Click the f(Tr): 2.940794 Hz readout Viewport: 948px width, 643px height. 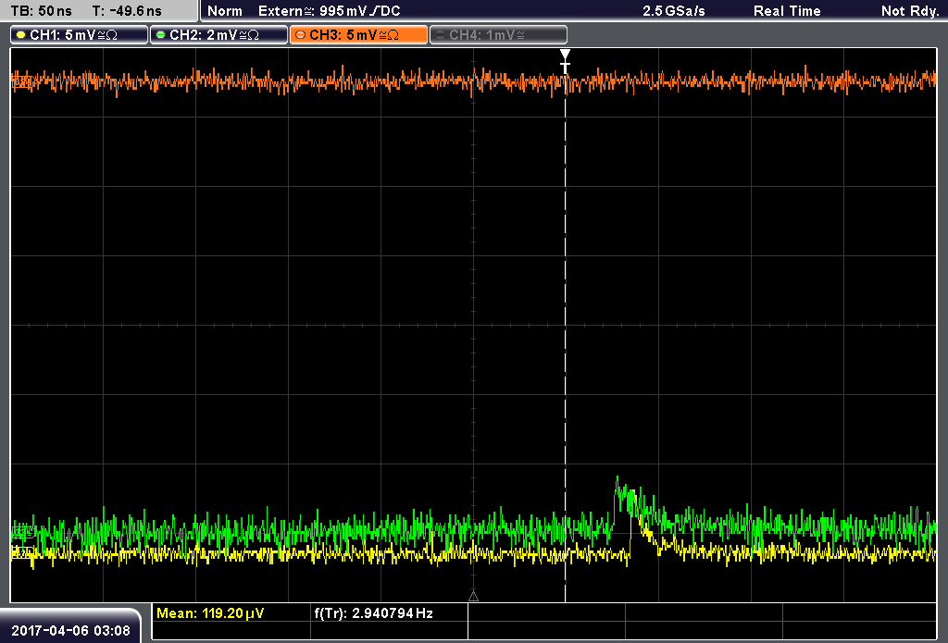tap(374, 613)
